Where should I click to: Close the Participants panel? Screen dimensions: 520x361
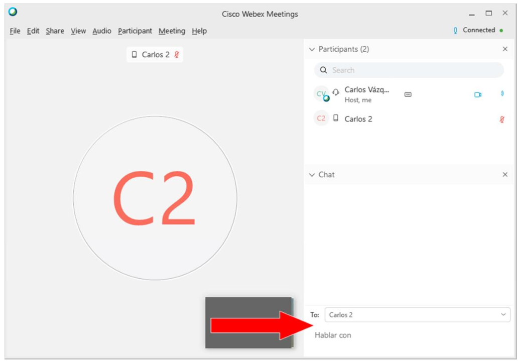pyautogui.click(x=505, y=49)
